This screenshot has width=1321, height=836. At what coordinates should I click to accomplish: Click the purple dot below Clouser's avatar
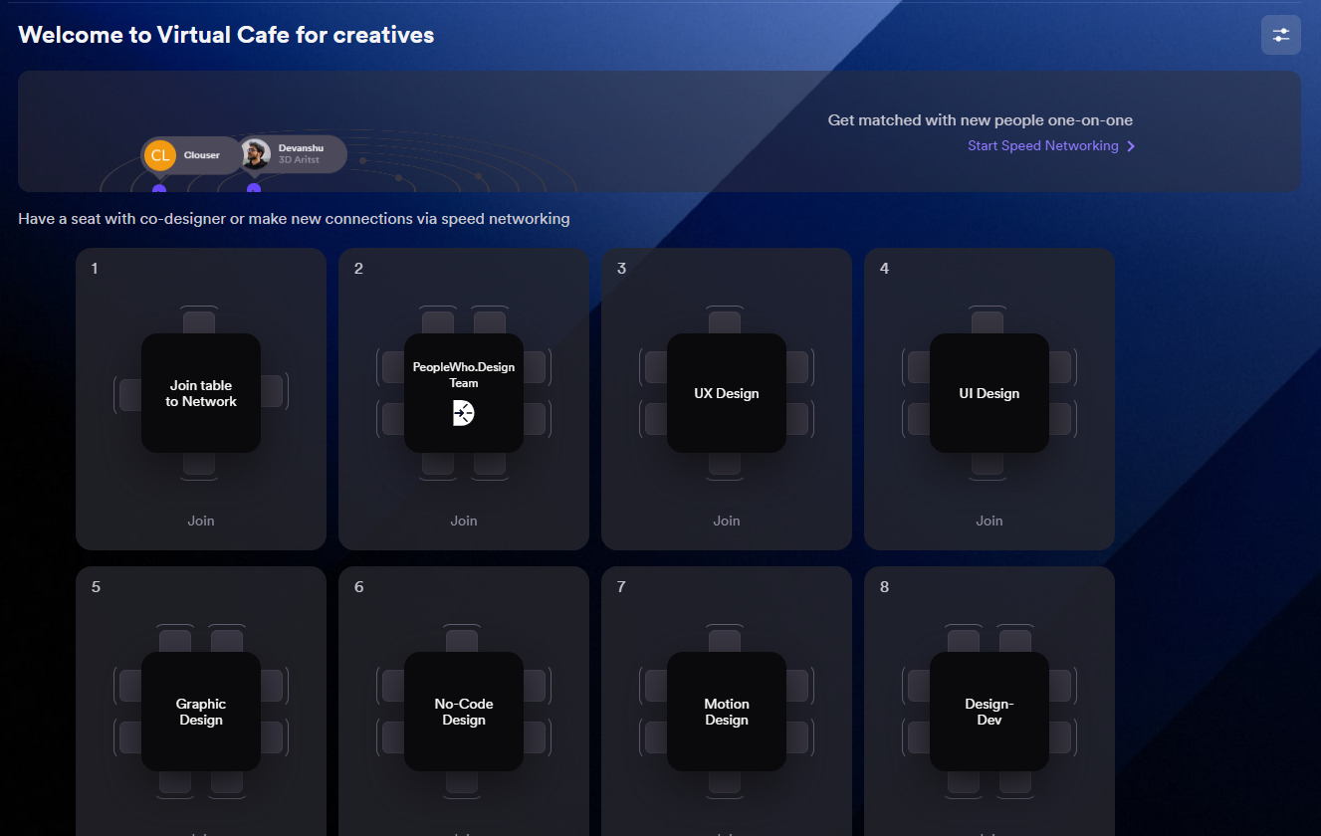click(x=159, y=188)
